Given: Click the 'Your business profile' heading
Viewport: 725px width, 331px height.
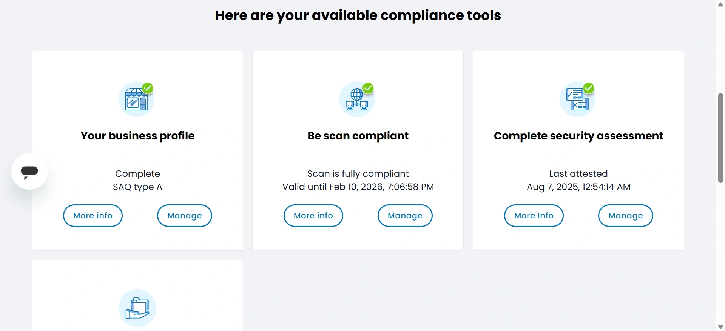Looking at the screenshot, I should point(137,136).
